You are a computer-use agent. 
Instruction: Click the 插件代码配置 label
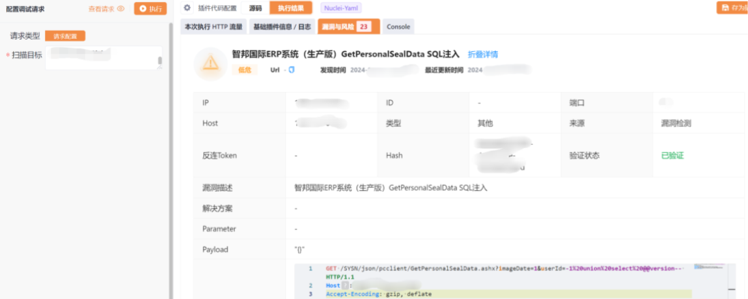coord(217,8)
